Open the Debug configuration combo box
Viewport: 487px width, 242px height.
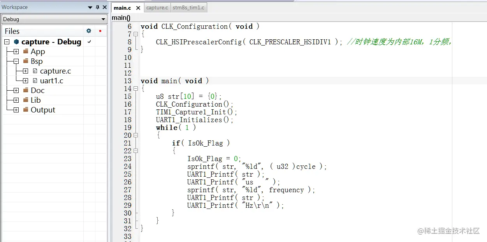54,19
